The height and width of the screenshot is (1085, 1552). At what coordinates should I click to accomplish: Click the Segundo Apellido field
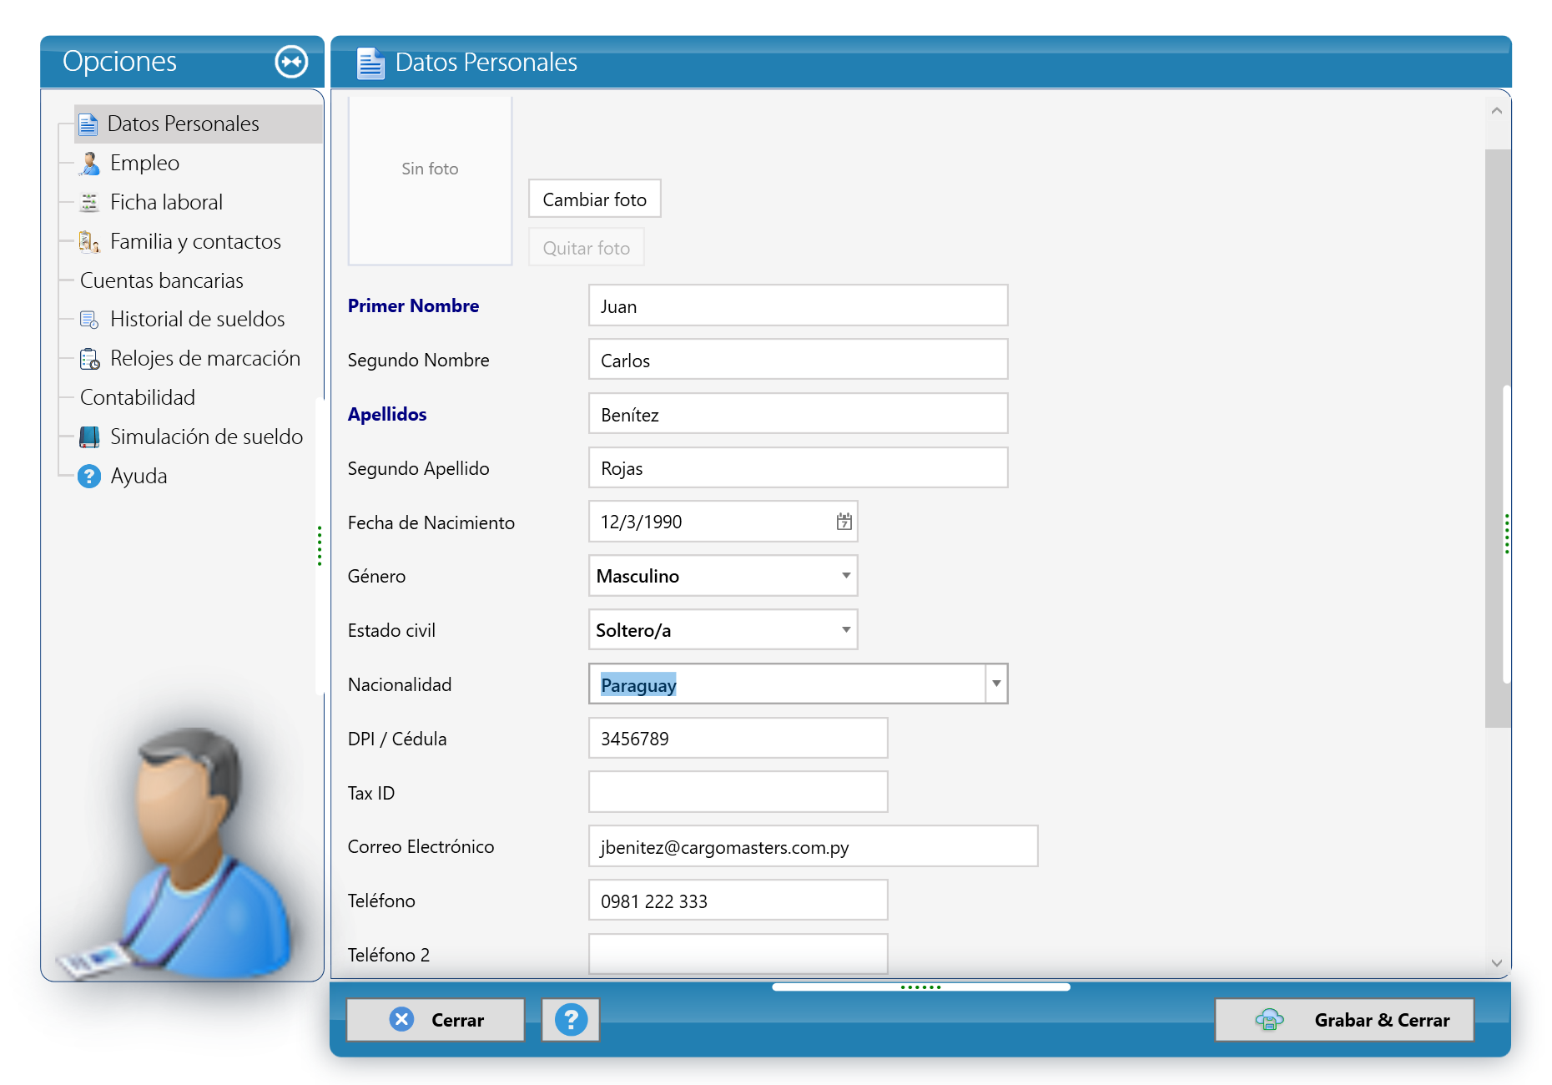pyautogui.click(x=799, y=468)
